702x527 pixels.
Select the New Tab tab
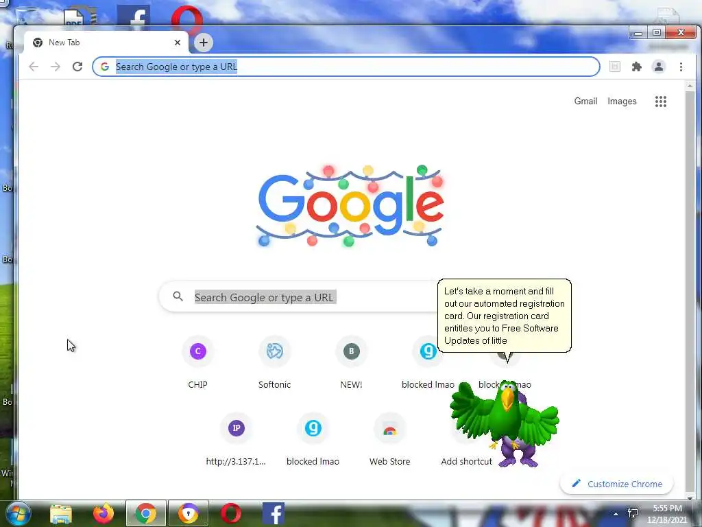pyautogui.click(x=105, y=43)
